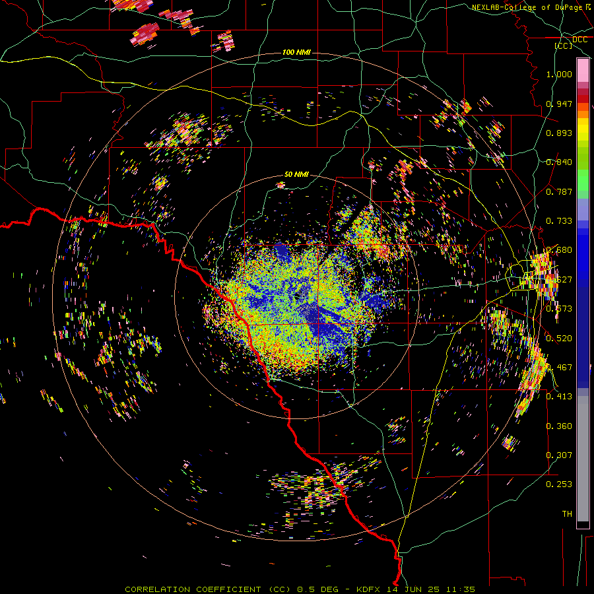Select the 0.413 scale value
Viewport: 594px width, 594px height.
coord(559,397)
